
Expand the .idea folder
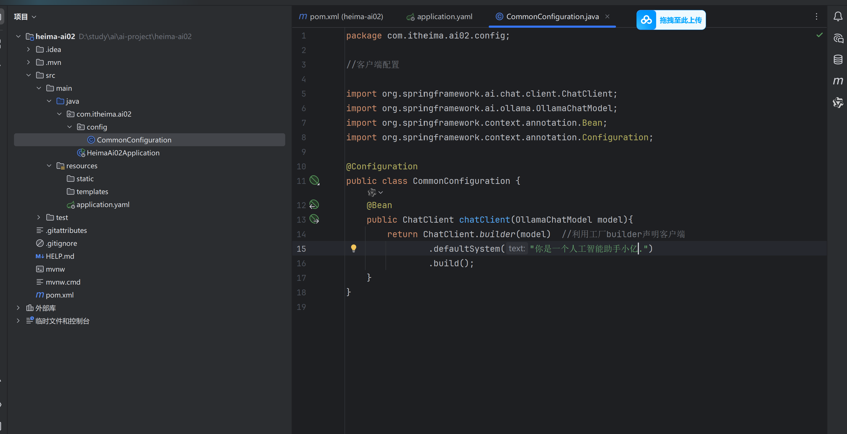pyautogui.click(x=29, y=49)
